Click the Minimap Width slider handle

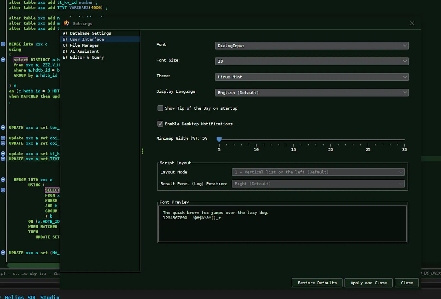[219, 139]
